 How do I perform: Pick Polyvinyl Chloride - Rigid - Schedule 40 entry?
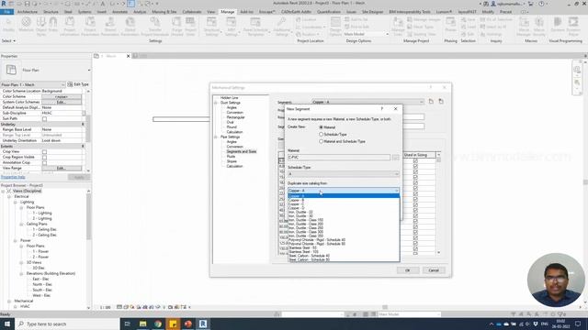point(317,240)
